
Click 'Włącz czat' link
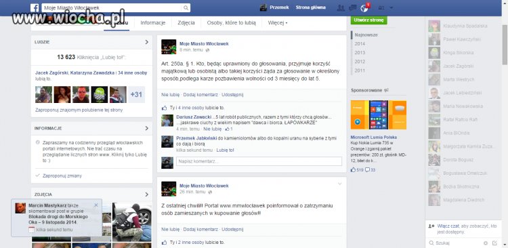coord(447,226)
